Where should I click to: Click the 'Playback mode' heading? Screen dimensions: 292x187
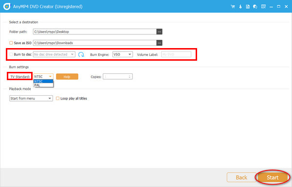(20, 89)
